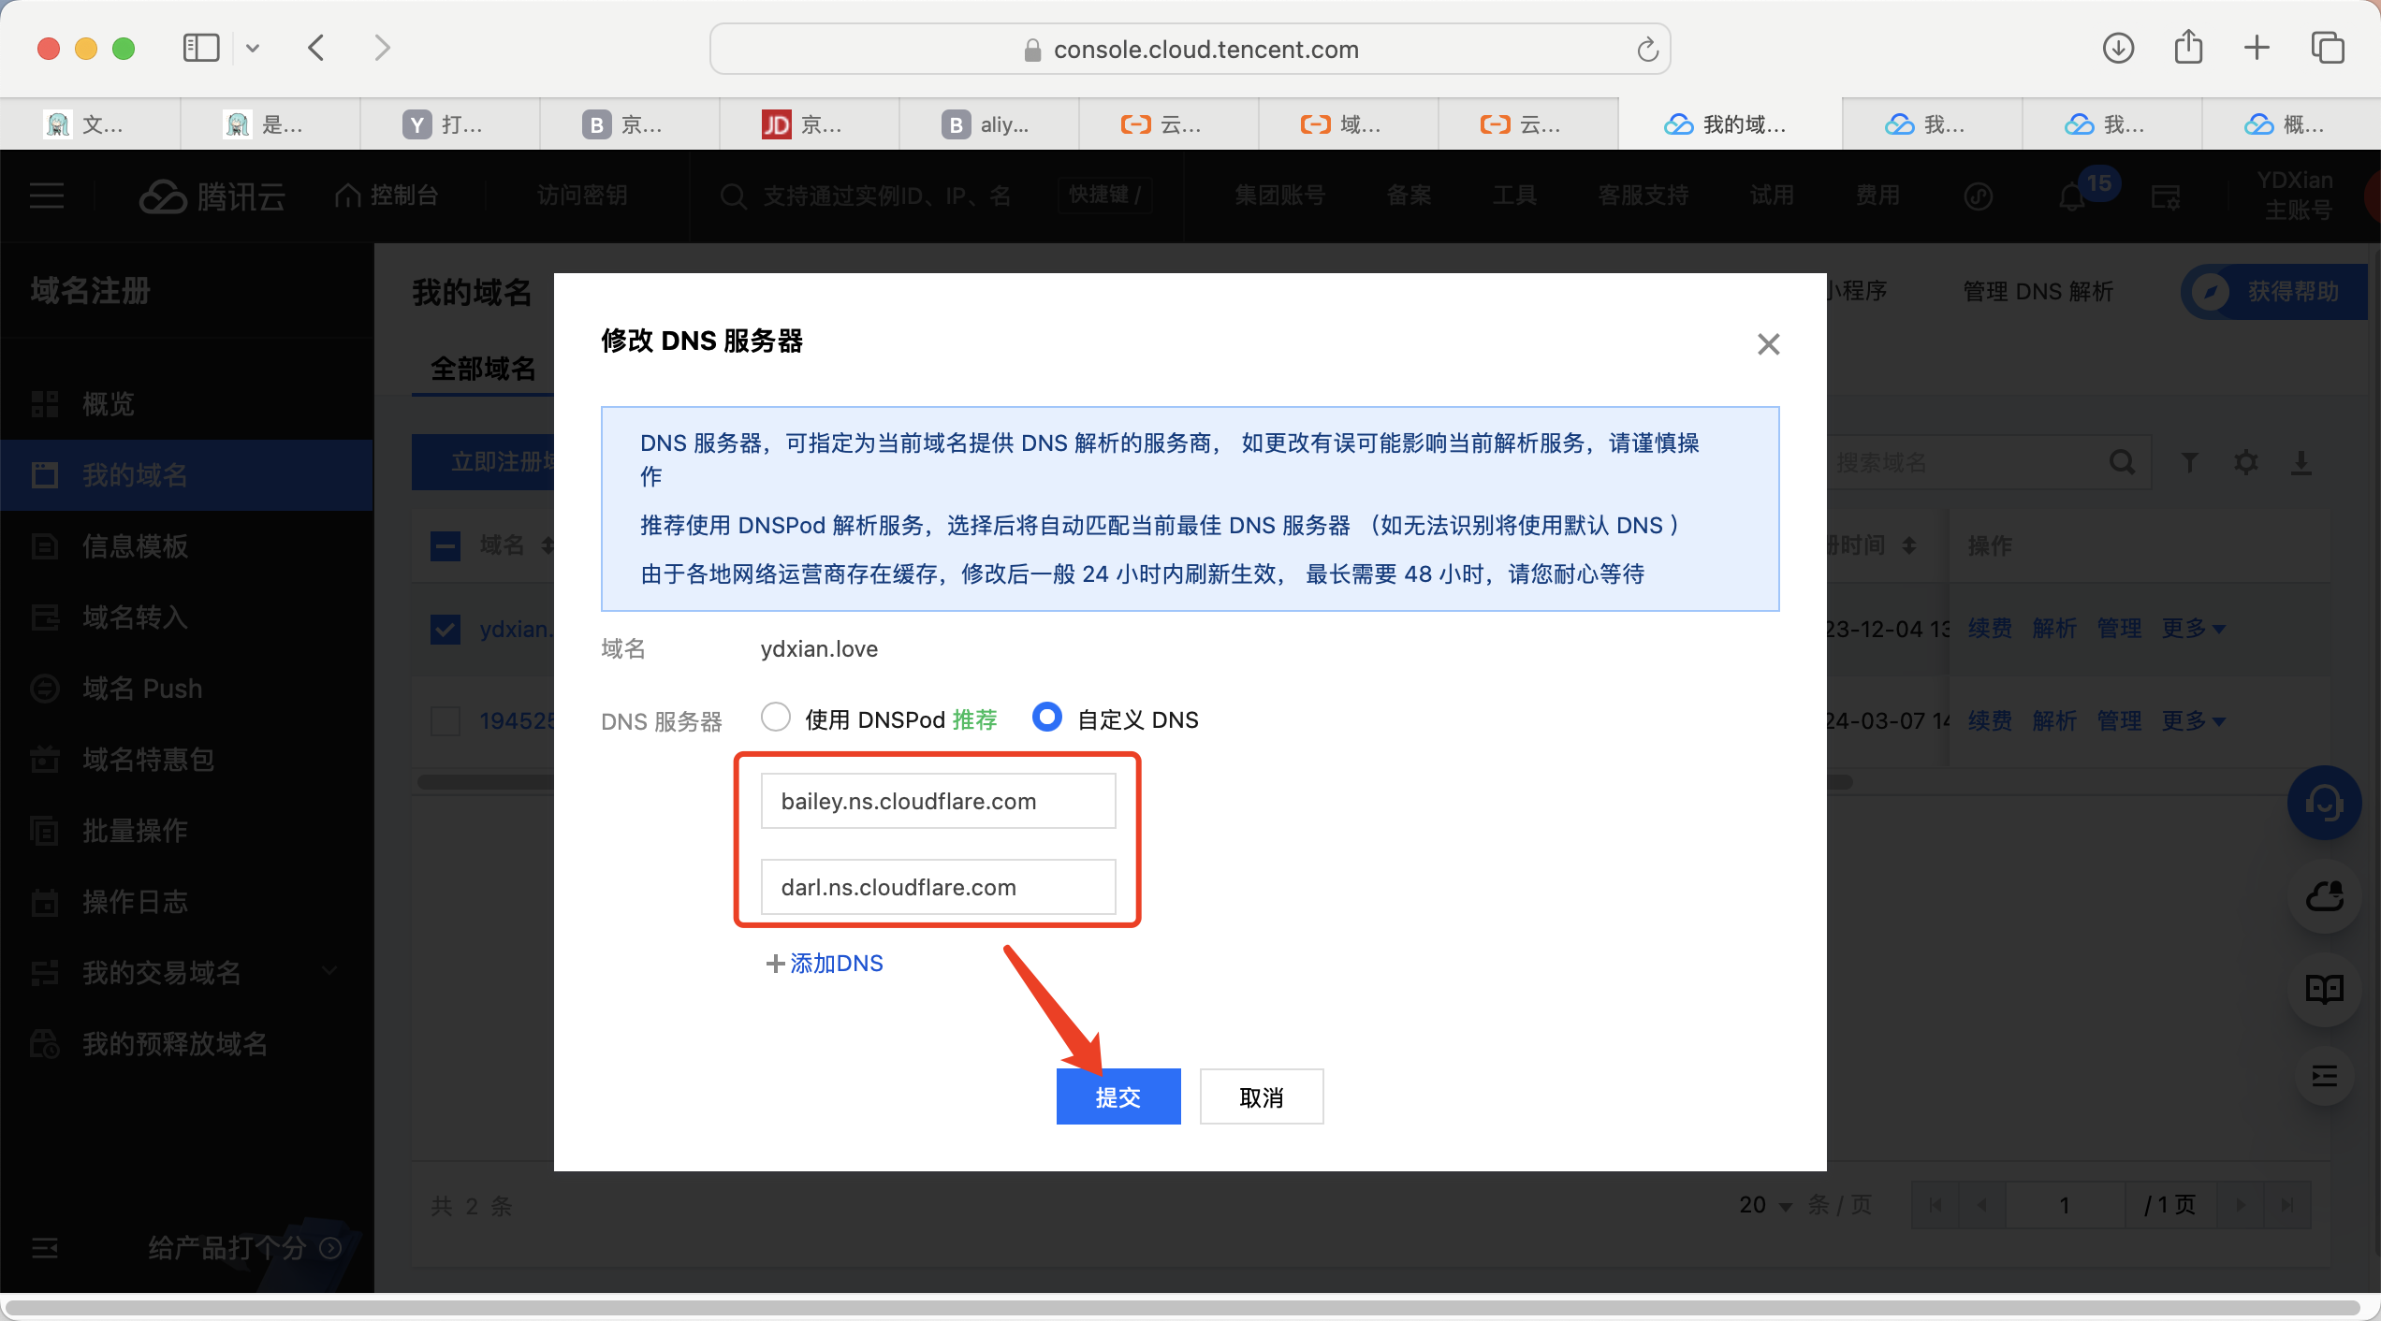Click the console.cloud.tencent.com address bar
2381x1321 pixels.
coord(1190,49)
